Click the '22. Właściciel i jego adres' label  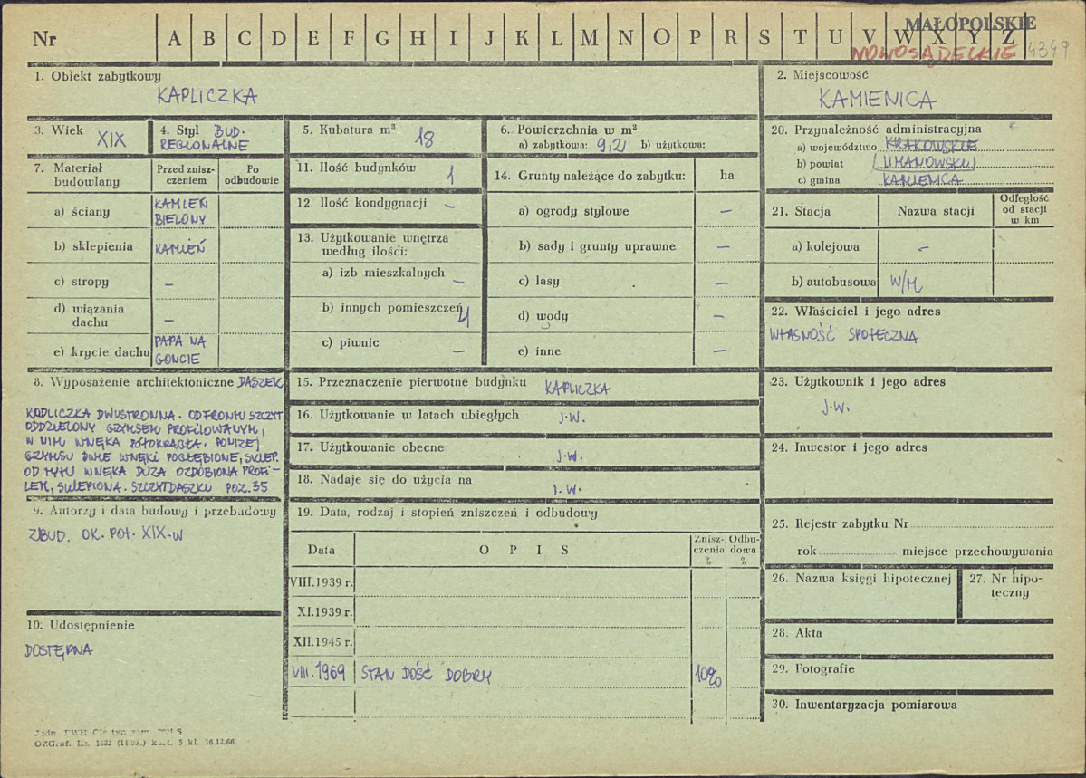[855, 312]
